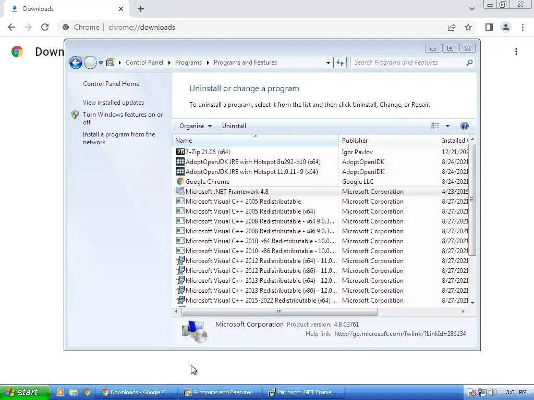Open the Downloads page three-dot menu
534x400 pixels.
(x=516, y=52)
